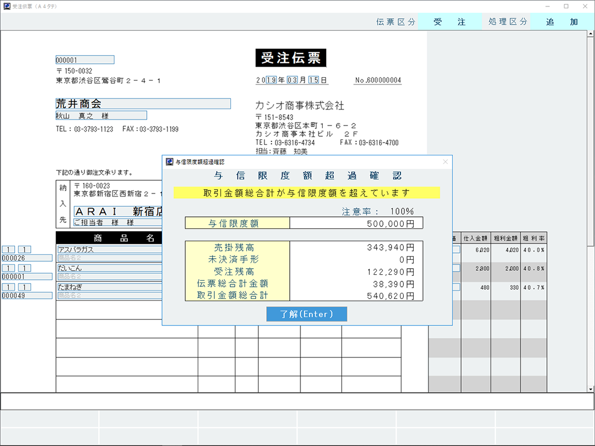Click the bottom status message bar

coord(297,401)
